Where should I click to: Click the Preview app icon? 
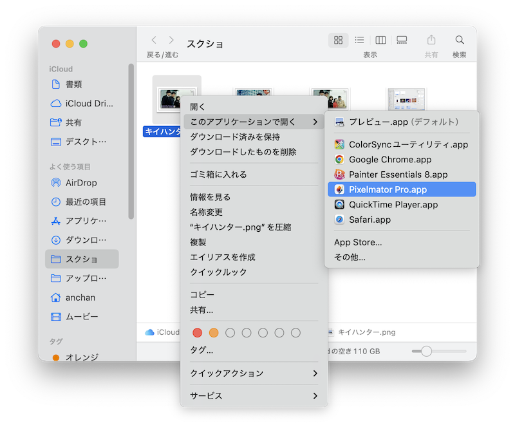pos(339,122)
